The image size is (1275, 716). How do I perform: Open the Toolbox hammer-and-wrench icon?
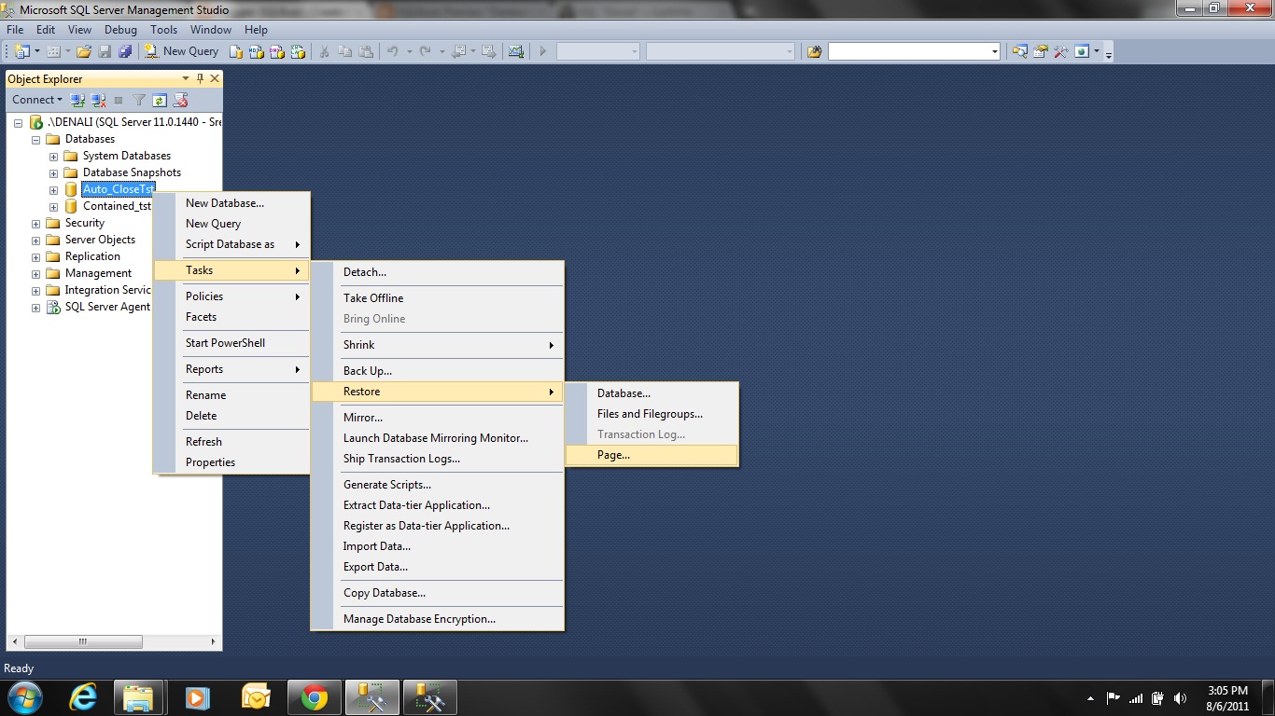pyautogui.click(x=1061, y=51)
